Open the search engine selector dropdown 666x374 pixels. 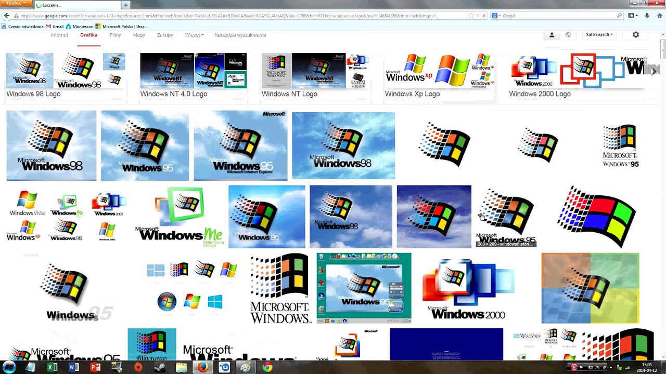[496, 16]
